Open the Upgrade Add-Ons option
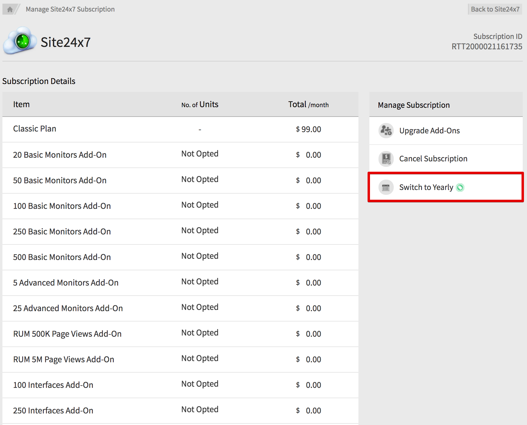 429,131
